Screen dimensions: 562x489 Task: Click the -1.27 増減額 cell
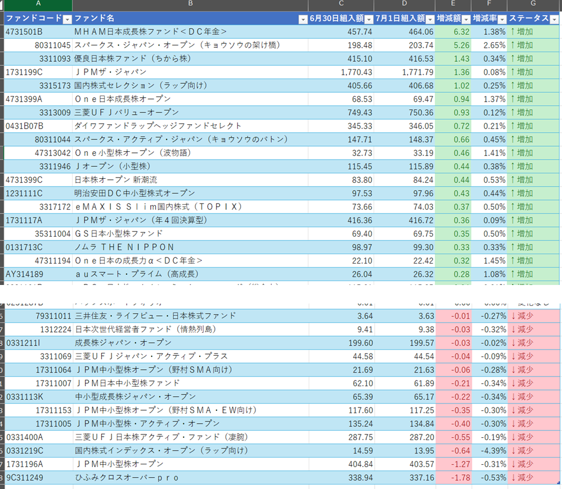tap(454, 464)
